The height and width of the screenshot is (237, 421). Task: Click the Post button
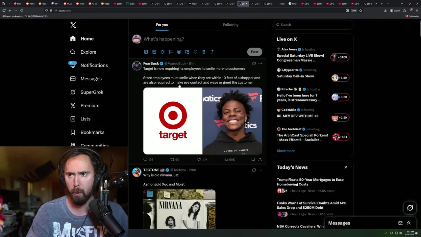click(x=255, y=52)
